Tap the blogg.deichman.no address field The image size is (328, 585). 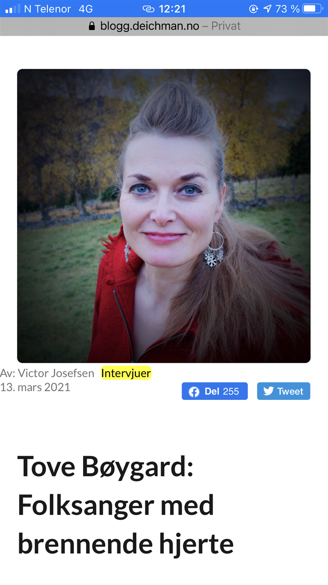pos(164,26)
